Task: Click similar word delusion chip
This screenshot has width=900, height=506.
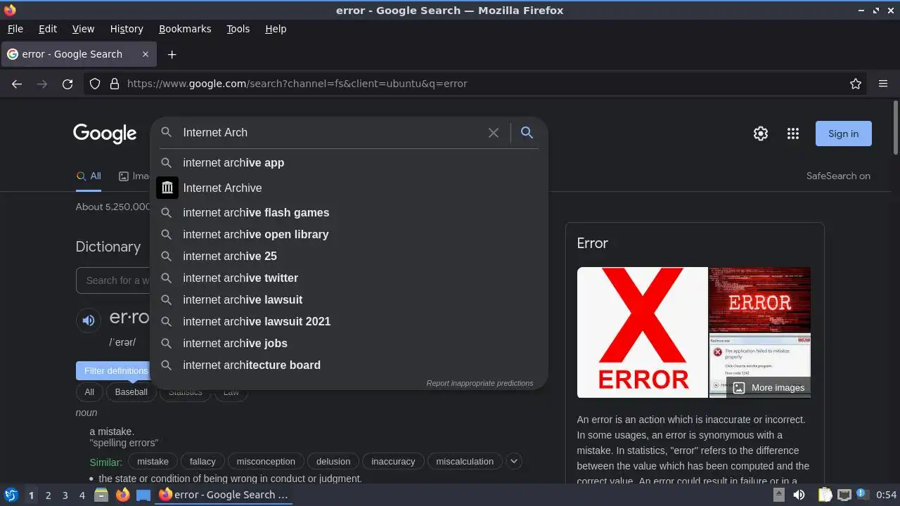Action: pos(333,462)
